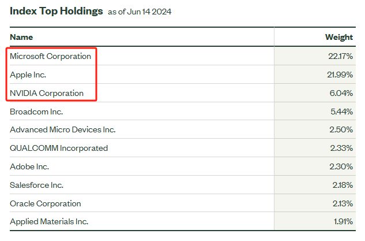This screenshot has width=365, height=241.
Task: Click Advanced Micro Devices Inc. name
Action: point(63,129)
